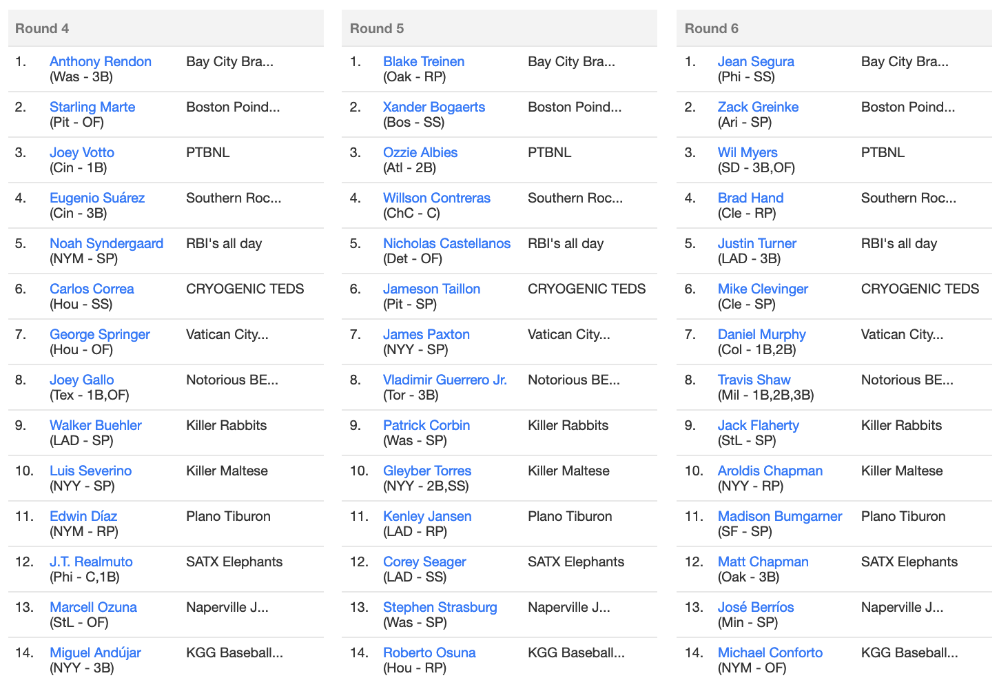Select Noah Syndergaard player link
This screenshot has height=689, width=999.
(x=106, y=243)
